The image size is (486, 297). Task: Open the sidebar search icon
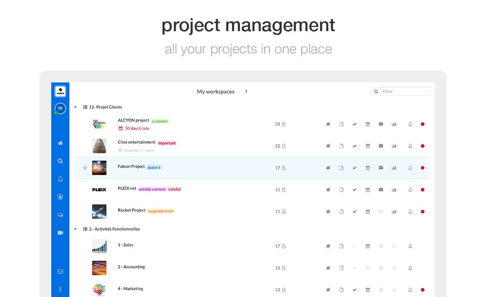60,161
